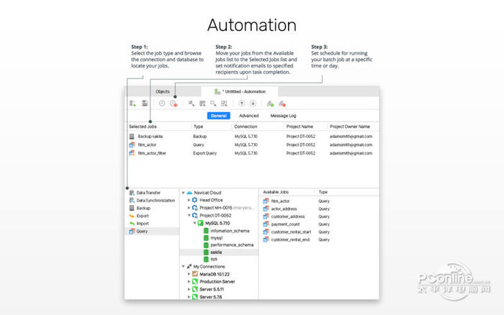
Task: Click the sakila database icon
Action: pyautogui.click(x=207, y=252)
